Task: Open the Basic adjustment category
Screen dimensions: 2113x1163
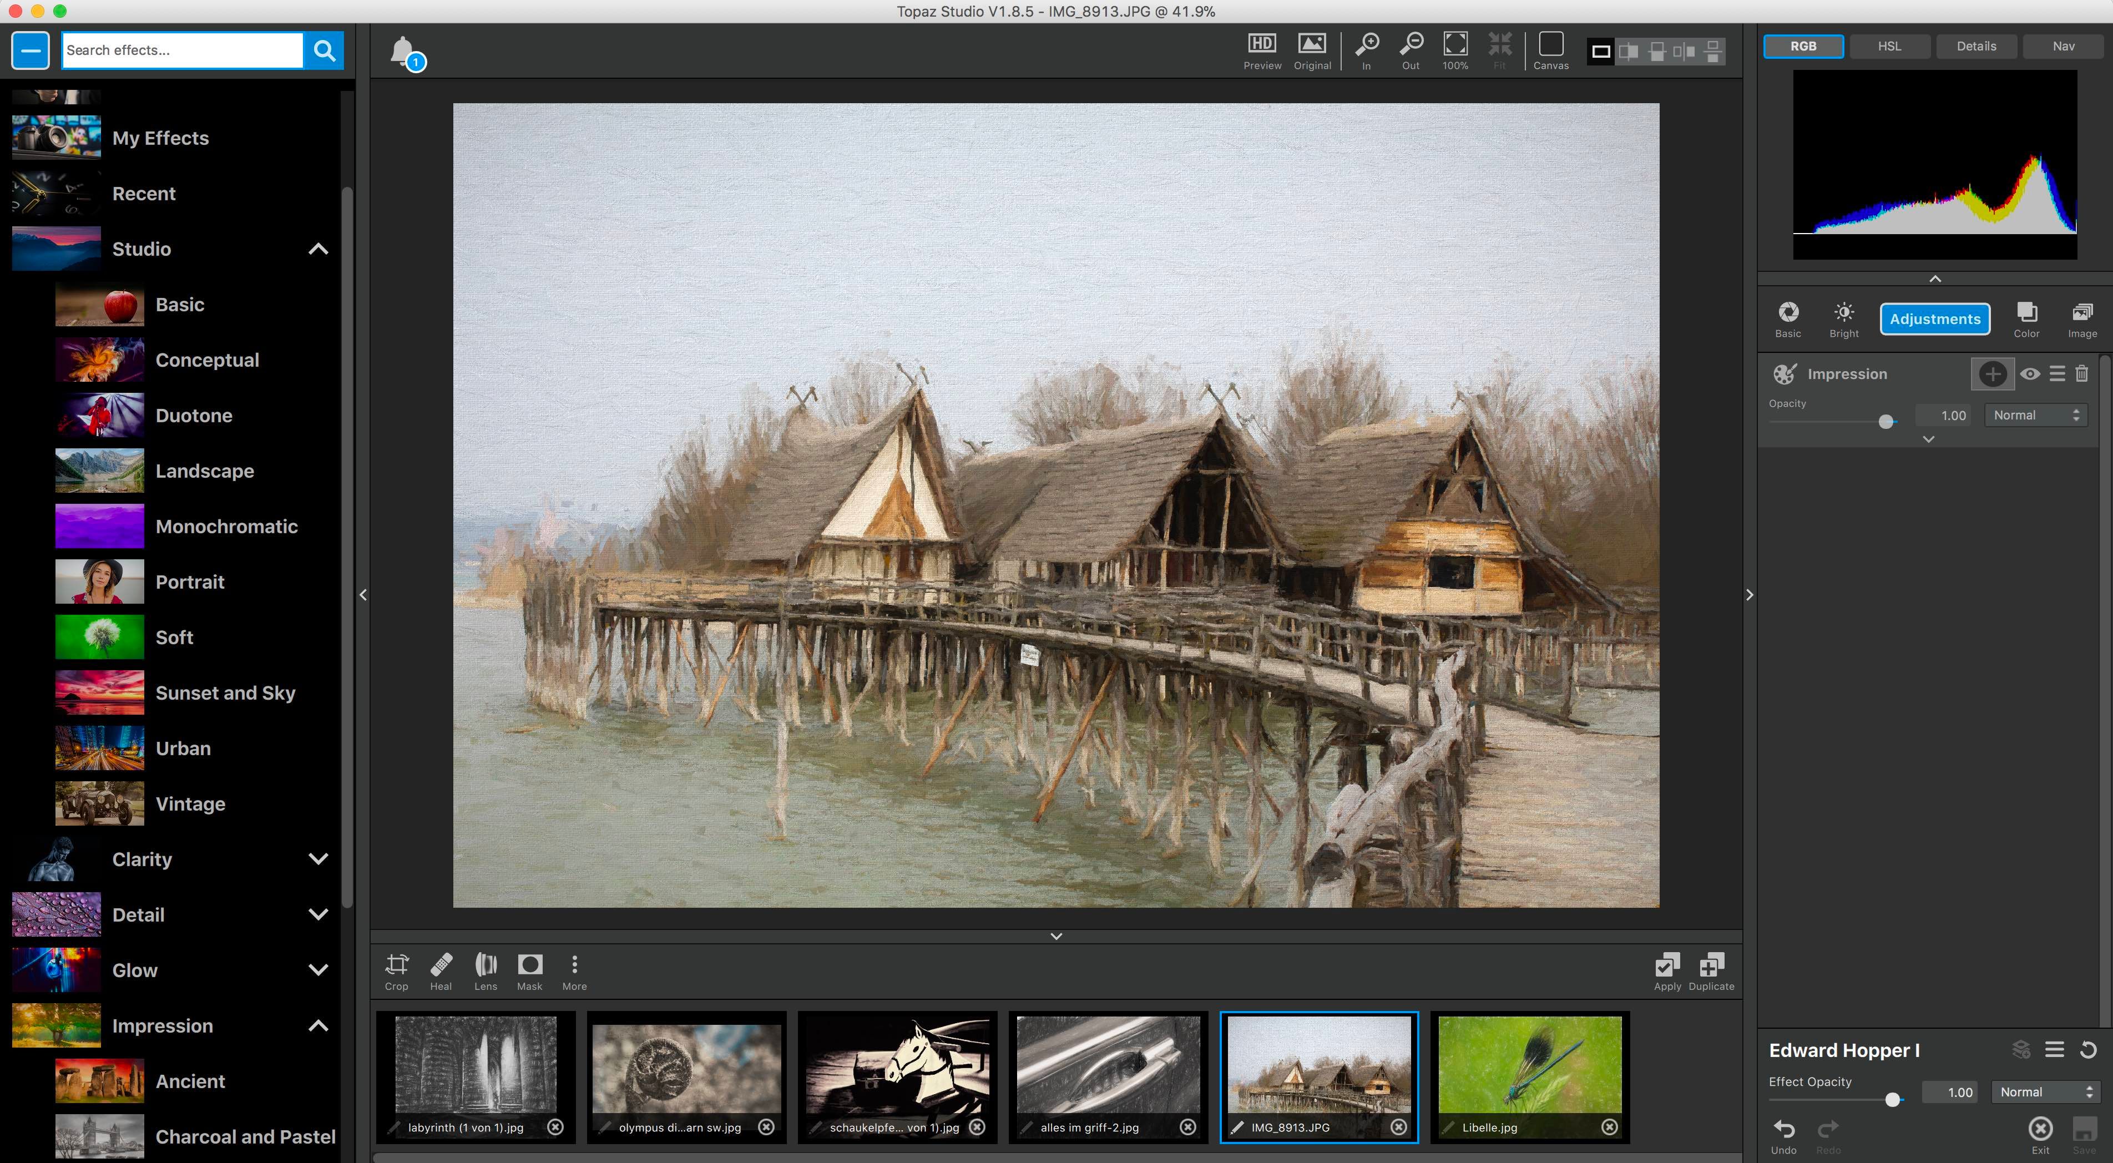Action: pyautogui.click(x=1788, y=320)
